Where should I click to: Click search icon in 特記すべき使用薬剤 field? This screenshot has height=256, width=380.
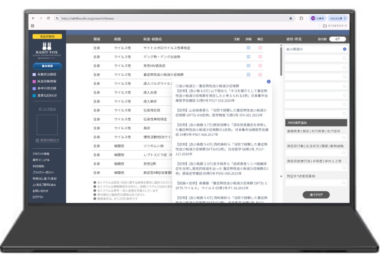pos(344,183)
